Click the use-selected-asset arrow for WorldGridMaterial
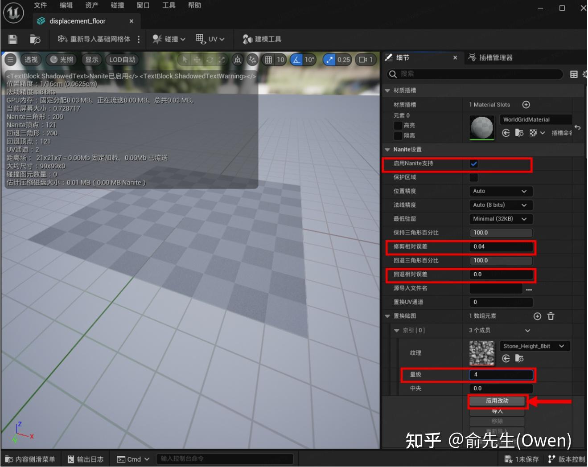588x467 pixels. point(506,133)
